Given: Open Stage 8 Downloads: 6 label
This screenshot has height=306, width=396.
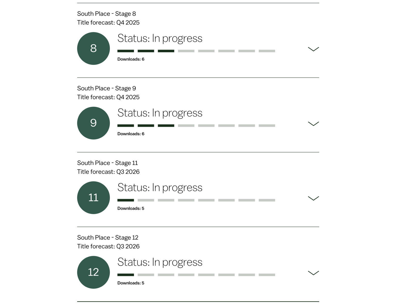Looking at the screenshot, I should tap(131, 59).
